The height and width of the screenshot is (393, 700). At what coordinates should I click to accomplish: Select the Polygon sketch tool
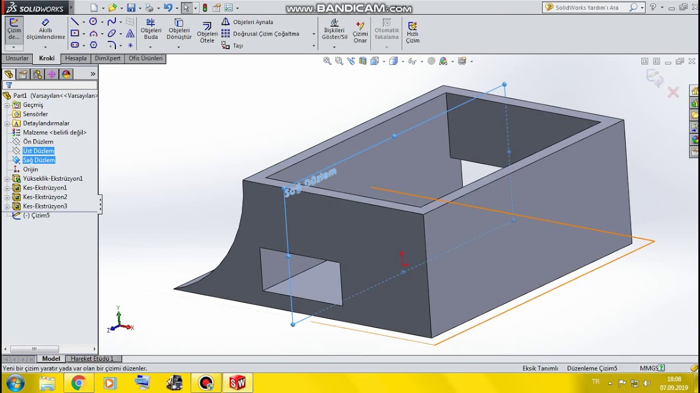93,45
